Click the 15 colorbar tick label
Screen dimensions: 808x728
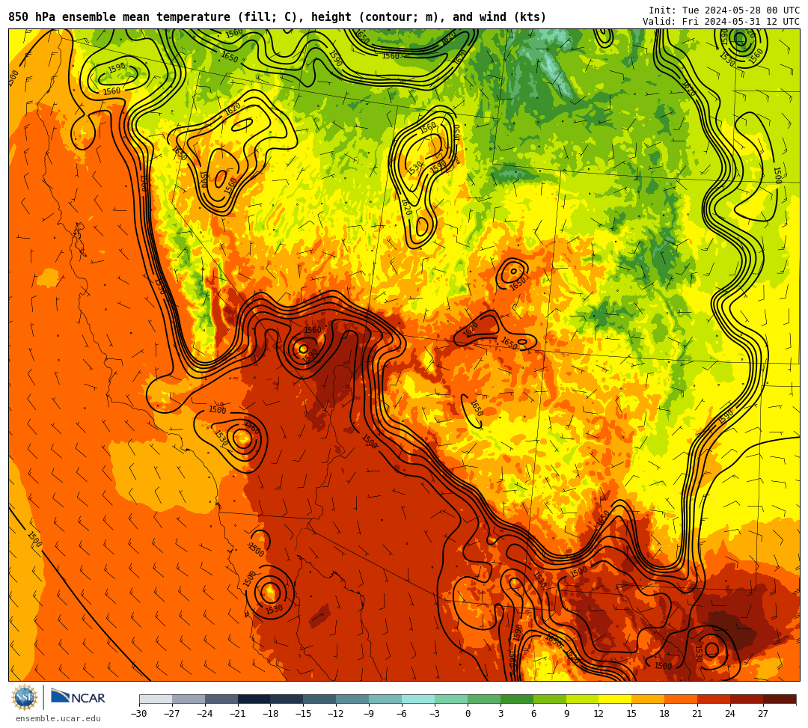coord(631,714)
